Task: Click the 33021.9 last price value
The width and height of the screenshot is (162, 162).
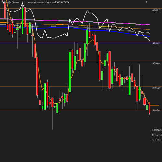Action: tap(157, 130)
